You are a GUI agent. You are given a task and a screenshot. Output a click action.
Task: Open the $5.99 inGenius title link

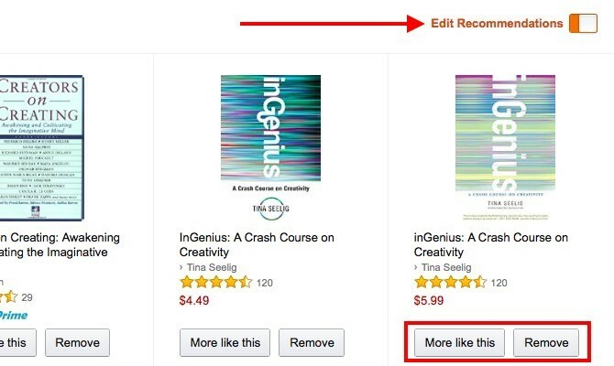490,245
